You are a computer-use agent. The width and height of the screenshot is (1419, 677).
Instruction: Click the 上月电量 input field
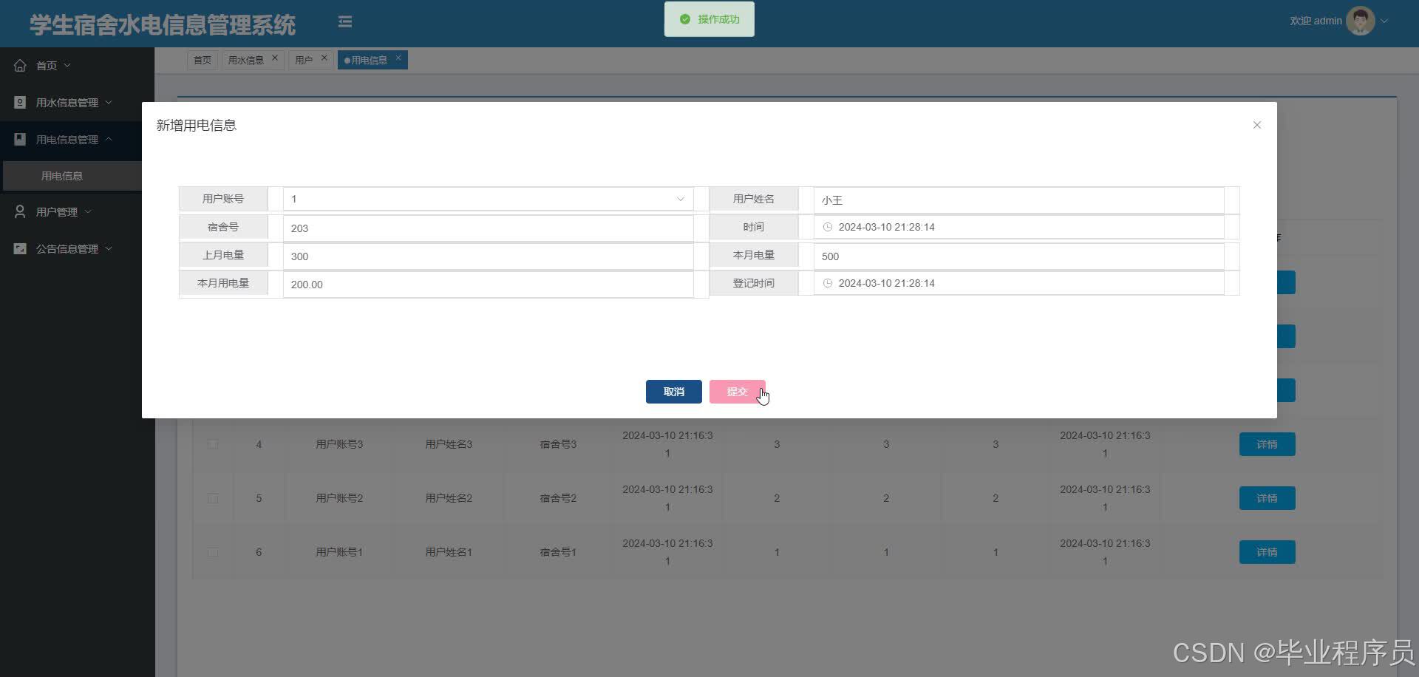(x=488, y=256)
